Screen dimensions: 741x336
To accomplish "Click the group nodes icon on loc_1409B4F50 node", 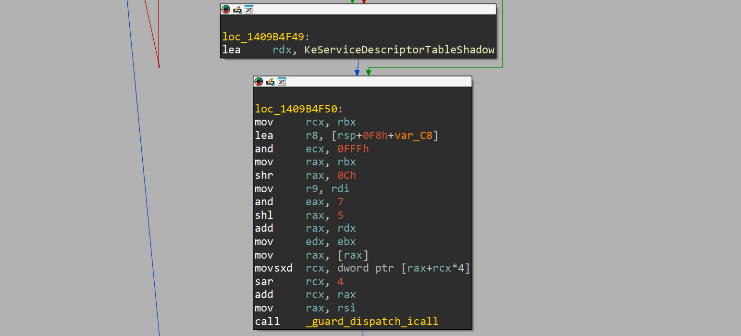I will 282,82.
